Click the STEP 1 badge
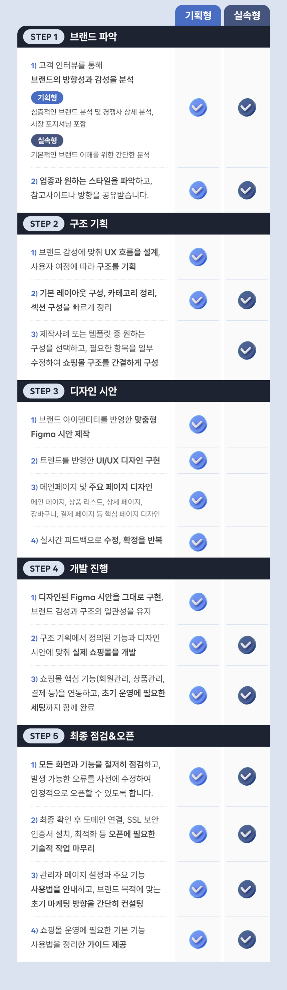Viewport: 287px width, 990px height. [x=44, y=37]
